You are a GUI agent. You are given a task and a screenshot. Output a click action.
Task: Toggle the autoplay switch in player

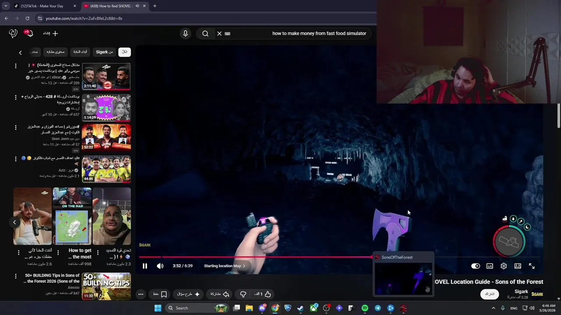click(476, 266)
